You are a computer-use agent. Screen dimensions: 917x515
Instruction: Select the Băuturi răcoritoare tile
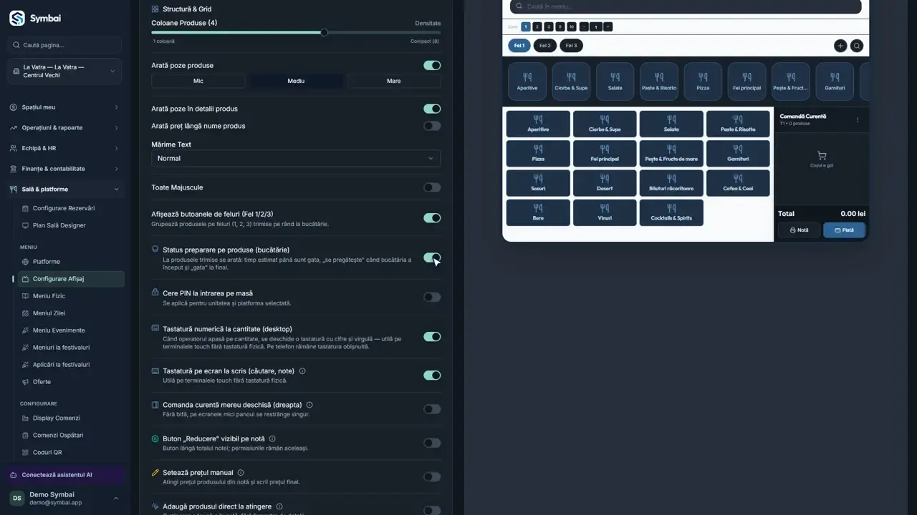point(671,183)
